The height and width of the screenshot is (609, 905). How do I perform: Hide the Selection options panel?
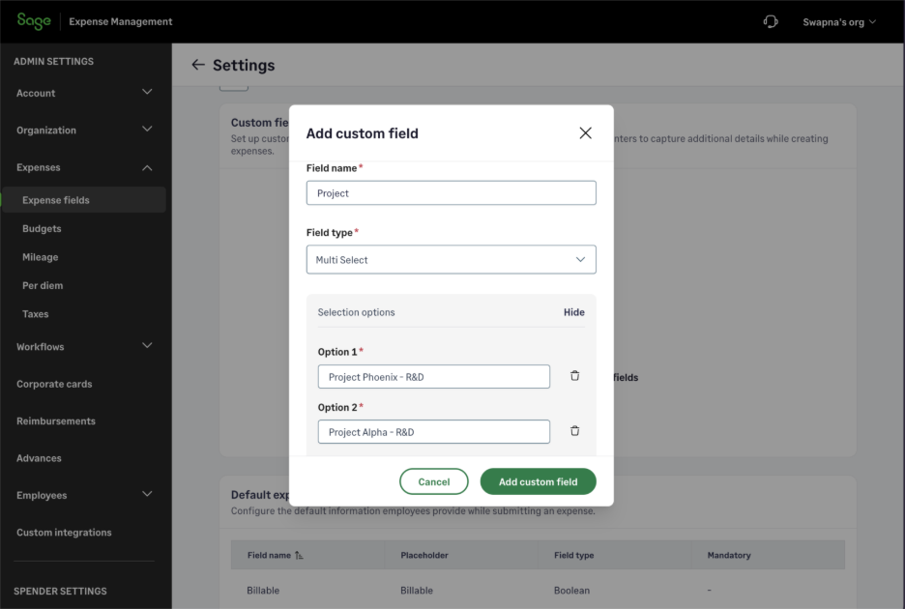[x=574, y=312]
